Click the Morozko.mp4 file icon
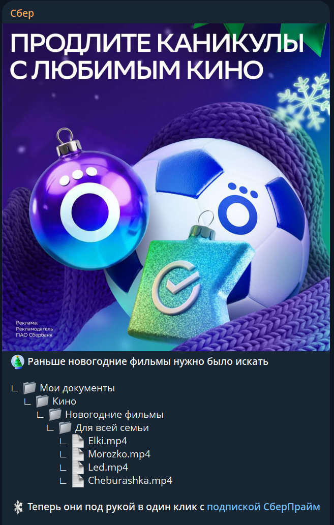This screenshot has height=525, width=334. pos(78,454)
